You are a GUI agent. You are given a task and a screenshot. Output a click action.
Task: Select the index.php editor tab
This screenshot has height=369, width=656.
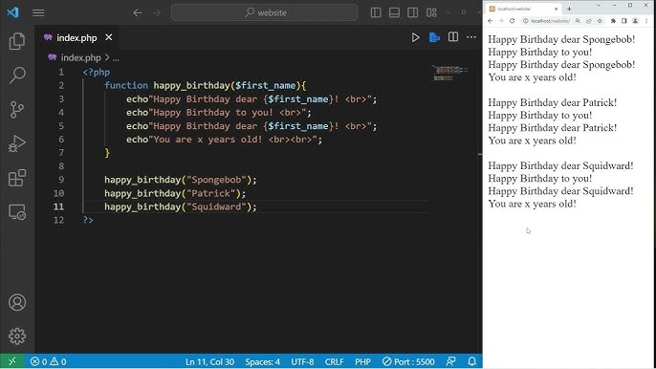[x=77, y=37]
